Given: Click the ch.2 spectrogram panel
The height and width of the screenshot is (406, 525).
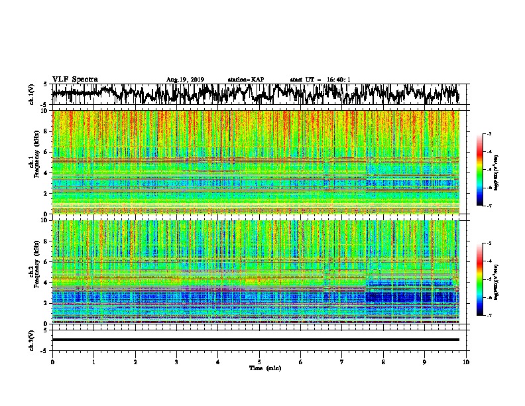Looking at the screenshot, I should pos(255,272).
